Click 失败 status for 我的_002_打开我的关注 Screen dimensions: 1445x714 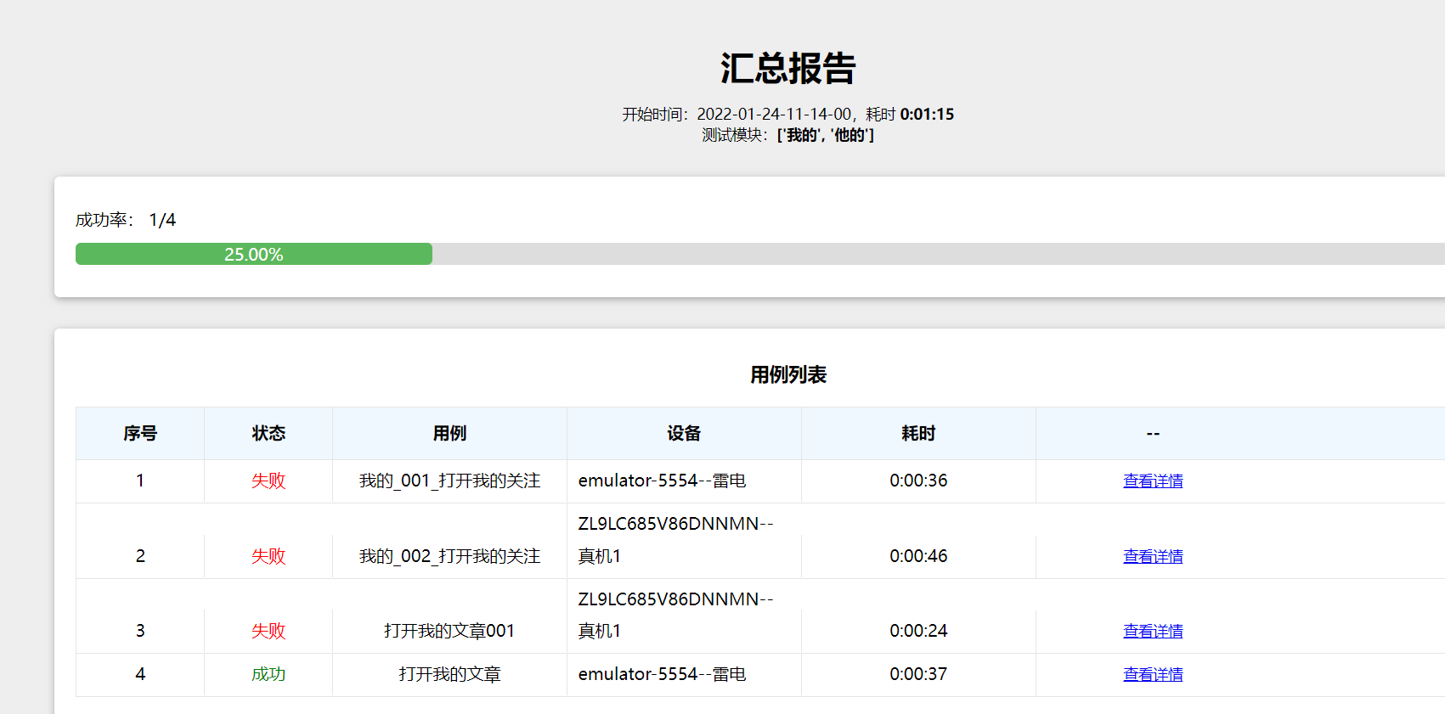click(268, 556)
